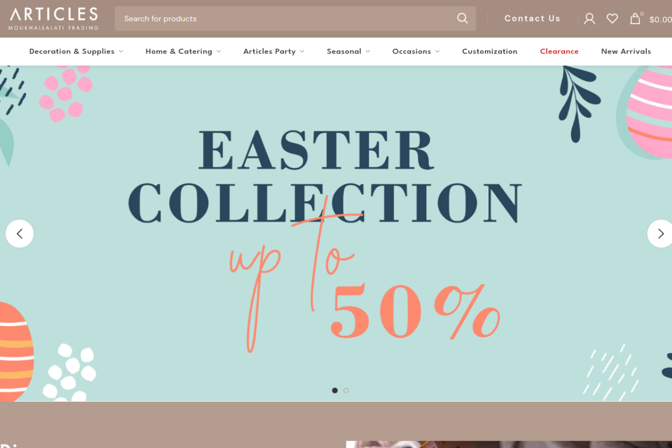672x448 pixels.
Task: Select the first slider pagination dot
Action: [x=335, y=390]
